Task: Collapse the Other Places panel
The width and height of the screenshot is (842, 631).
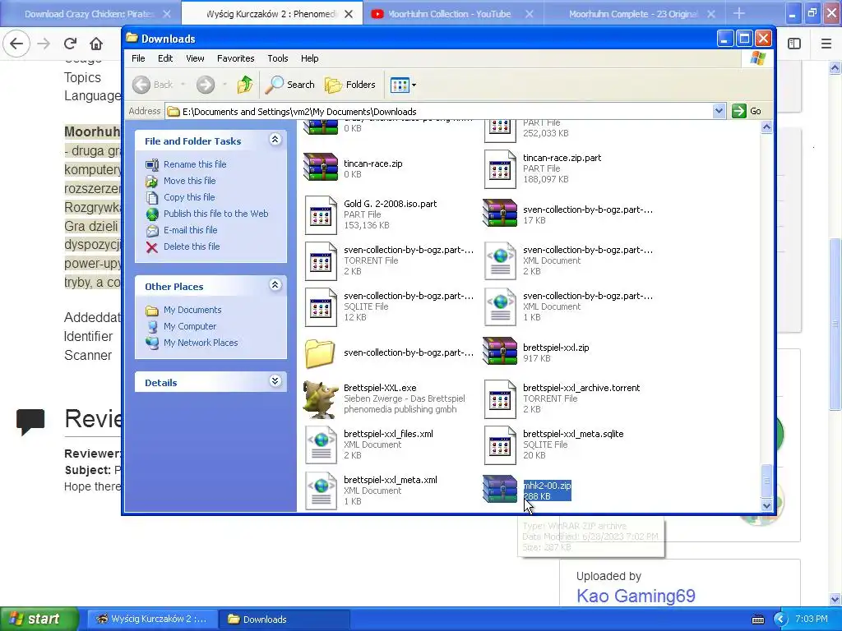Action: coord(275,285)
